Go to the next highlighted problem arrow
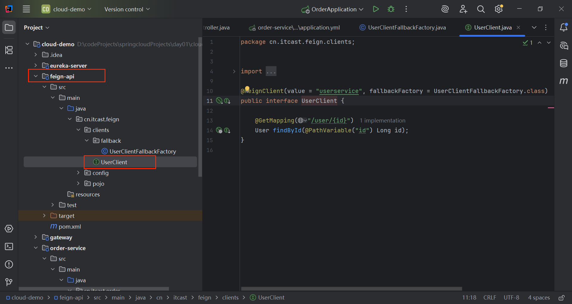The image size is (572, 304). [x=549, y=43]
